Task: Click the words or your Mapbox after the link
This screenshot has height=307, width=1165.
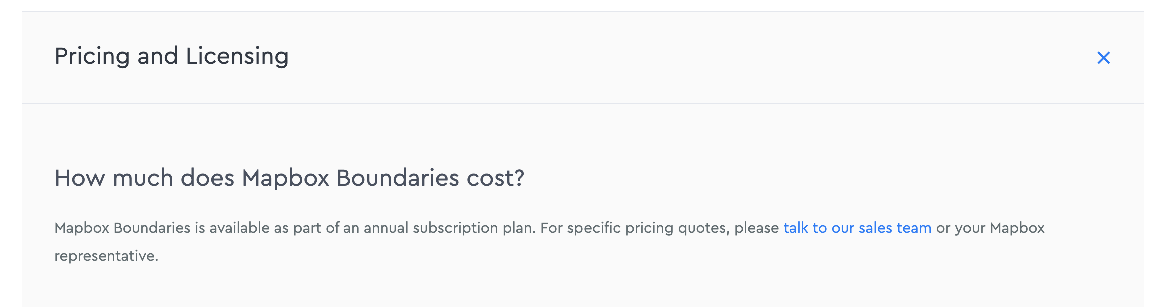Action: coord(990,228)
